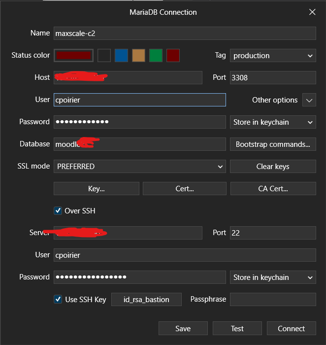Image resolution: width=326 pixels, height=345 pixels.
Task: Edit the SSH Port field 22
Action: click(x=273, y=233)
